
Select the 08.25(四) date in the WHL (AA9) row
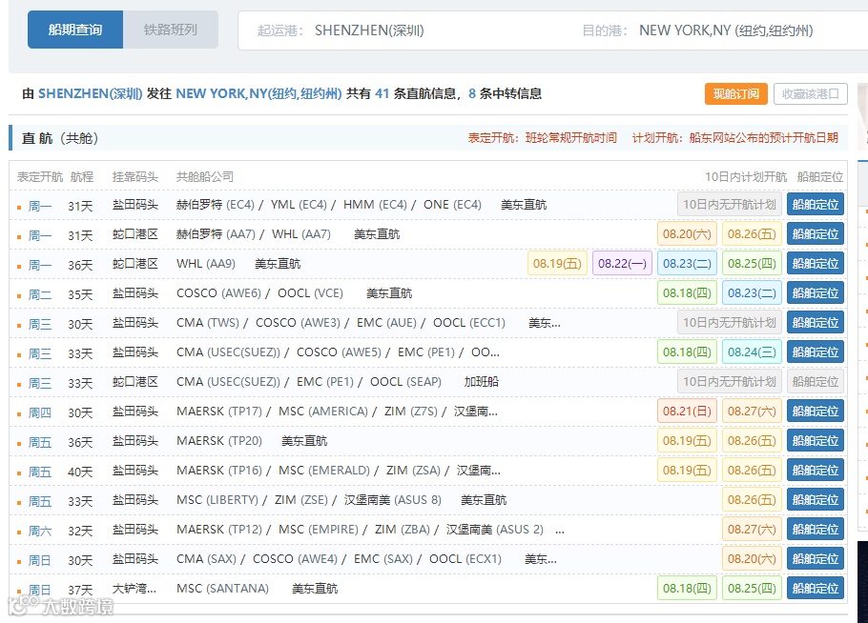pyautogui.click(x=752, y=264)
